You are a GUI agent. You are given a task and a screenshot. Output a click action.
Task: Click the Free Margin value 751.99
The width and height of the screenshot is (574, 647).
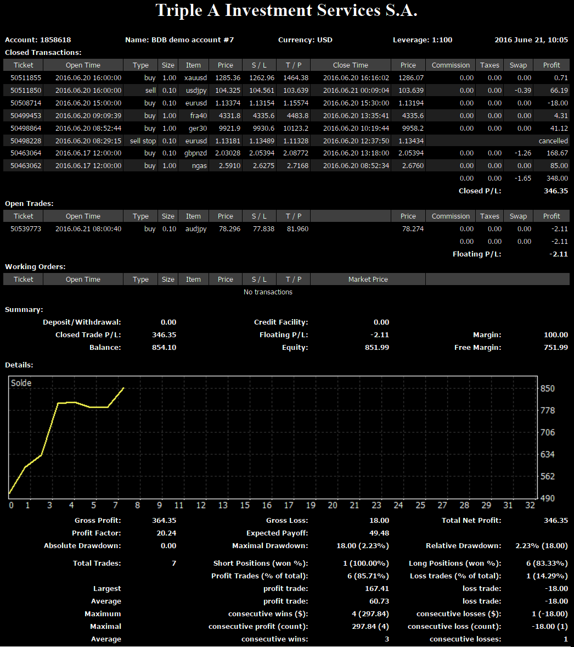[556, 348]
